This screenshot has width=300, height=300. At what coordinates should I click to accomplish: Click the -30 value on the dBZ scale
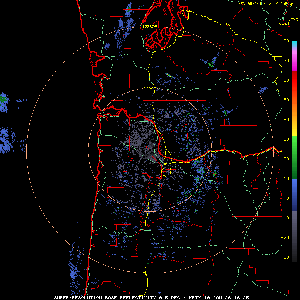[x=285, y=257]
